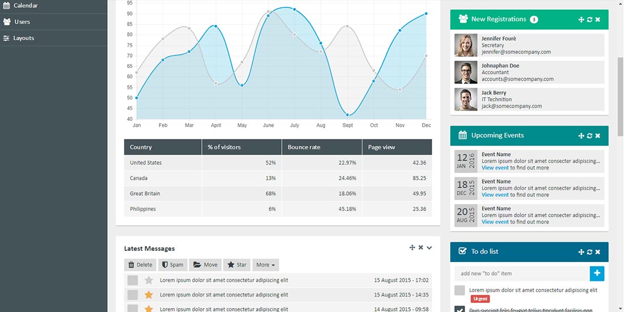This screenshot has height=312, width=624.
Task: Move the Latest Messages panel
Action: [x=412, y=247]
